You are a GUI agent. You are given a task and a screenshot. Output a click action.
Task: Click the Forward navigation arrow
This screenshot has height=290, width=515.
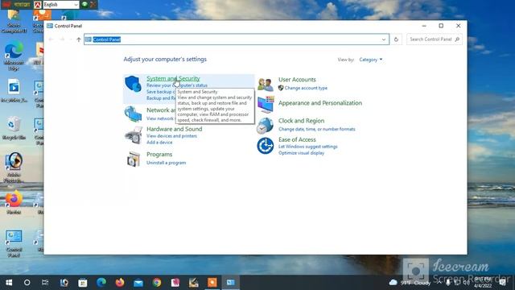coord(62,39)
